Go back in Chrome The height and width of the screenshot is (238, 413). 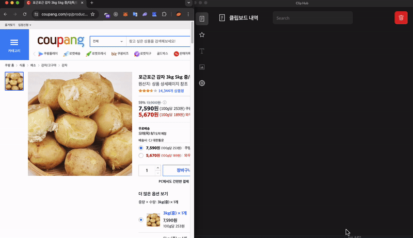(6, 14)
